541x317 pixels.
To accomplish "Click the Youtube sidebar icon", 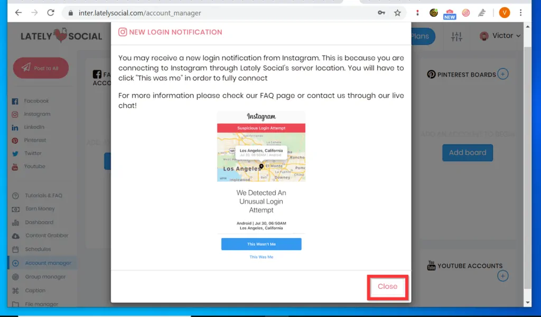I will tap(15, 167).
